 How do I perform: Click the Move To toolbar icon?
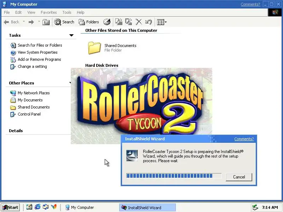(x=119, y=22)
